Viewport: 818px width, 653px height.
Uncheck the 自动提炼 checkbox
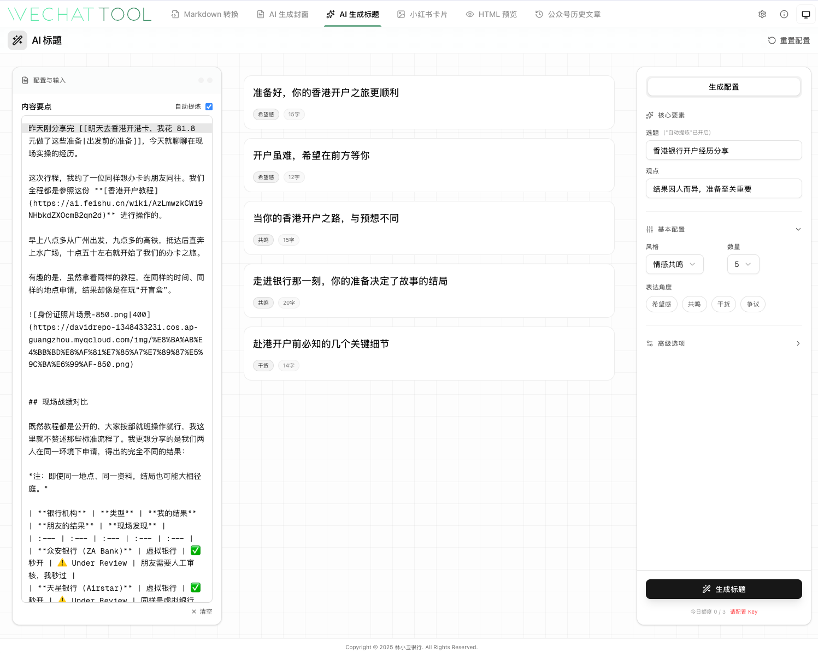click(x=209, y=106)
